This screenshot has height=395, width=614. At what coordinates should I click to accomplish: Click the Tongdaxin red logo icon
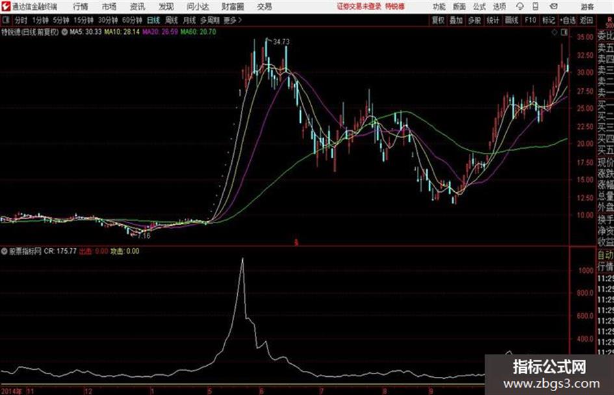point(6,6)
